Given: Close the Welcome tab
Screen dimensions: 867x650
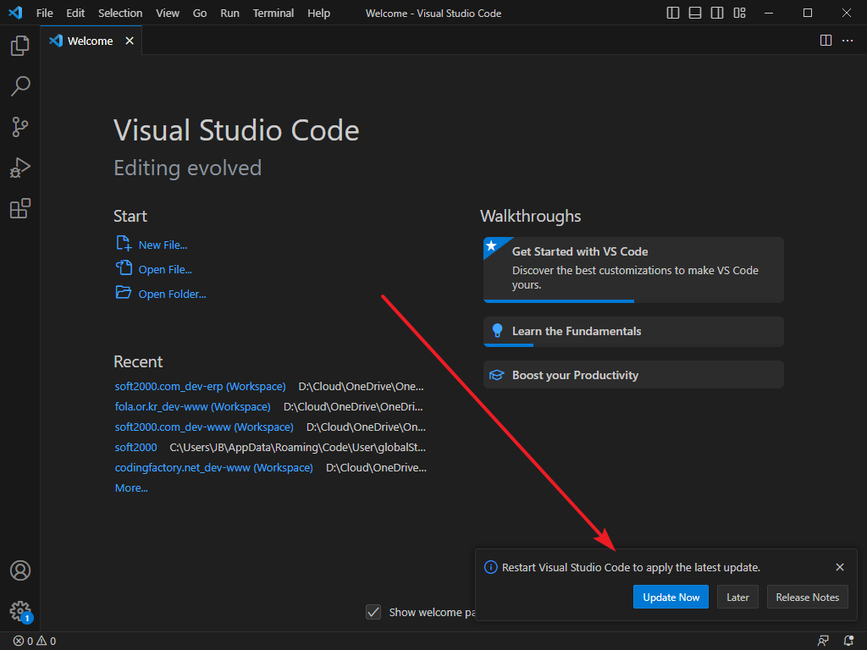Looking at the screenshot, I should [130, 41].
